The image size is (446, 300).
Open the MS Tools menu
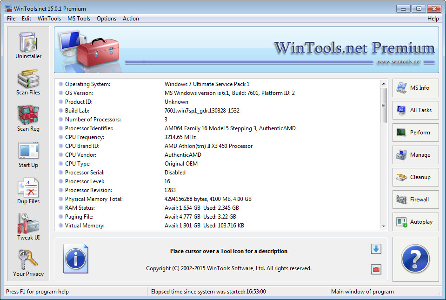pyautogui.click(x=79, y=19)
